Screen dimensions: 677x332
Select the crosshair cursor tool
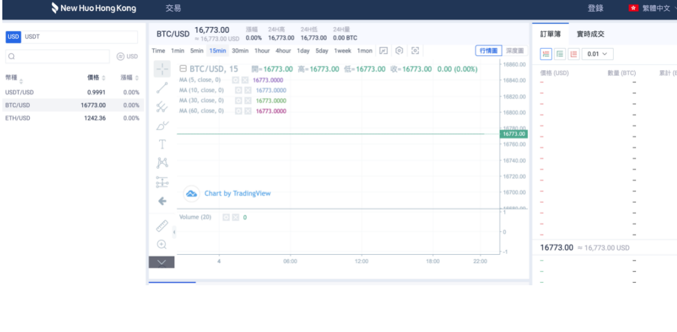click(x=162, y=69)
